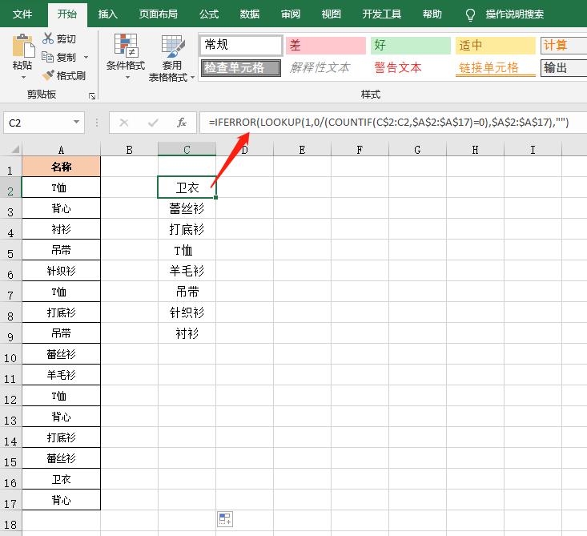Apply the 适中 Neutral cell style
The image size is (587, 536).
pyautogui.click(x=495, y=46)
